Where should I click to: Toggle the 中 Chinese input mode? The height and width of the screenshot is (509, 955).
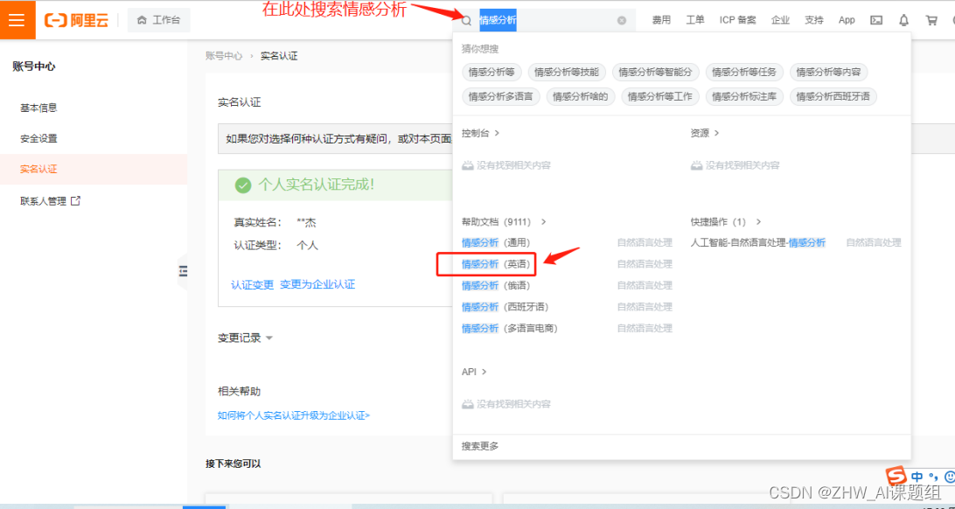[x=917, y=476]
